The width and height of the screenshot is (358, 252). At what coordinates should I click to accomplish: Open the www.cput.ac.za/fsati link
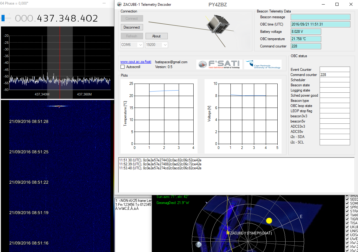[136, 62]
